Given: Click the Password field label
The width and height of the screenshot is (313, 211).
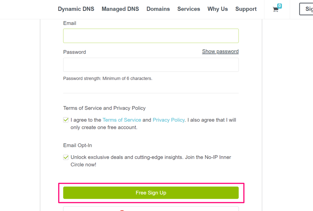Looking at the screenshot, I should (74, 52).
